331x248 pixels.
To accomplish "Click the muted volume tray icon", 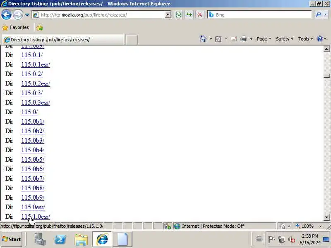I will tap(292, 239).
